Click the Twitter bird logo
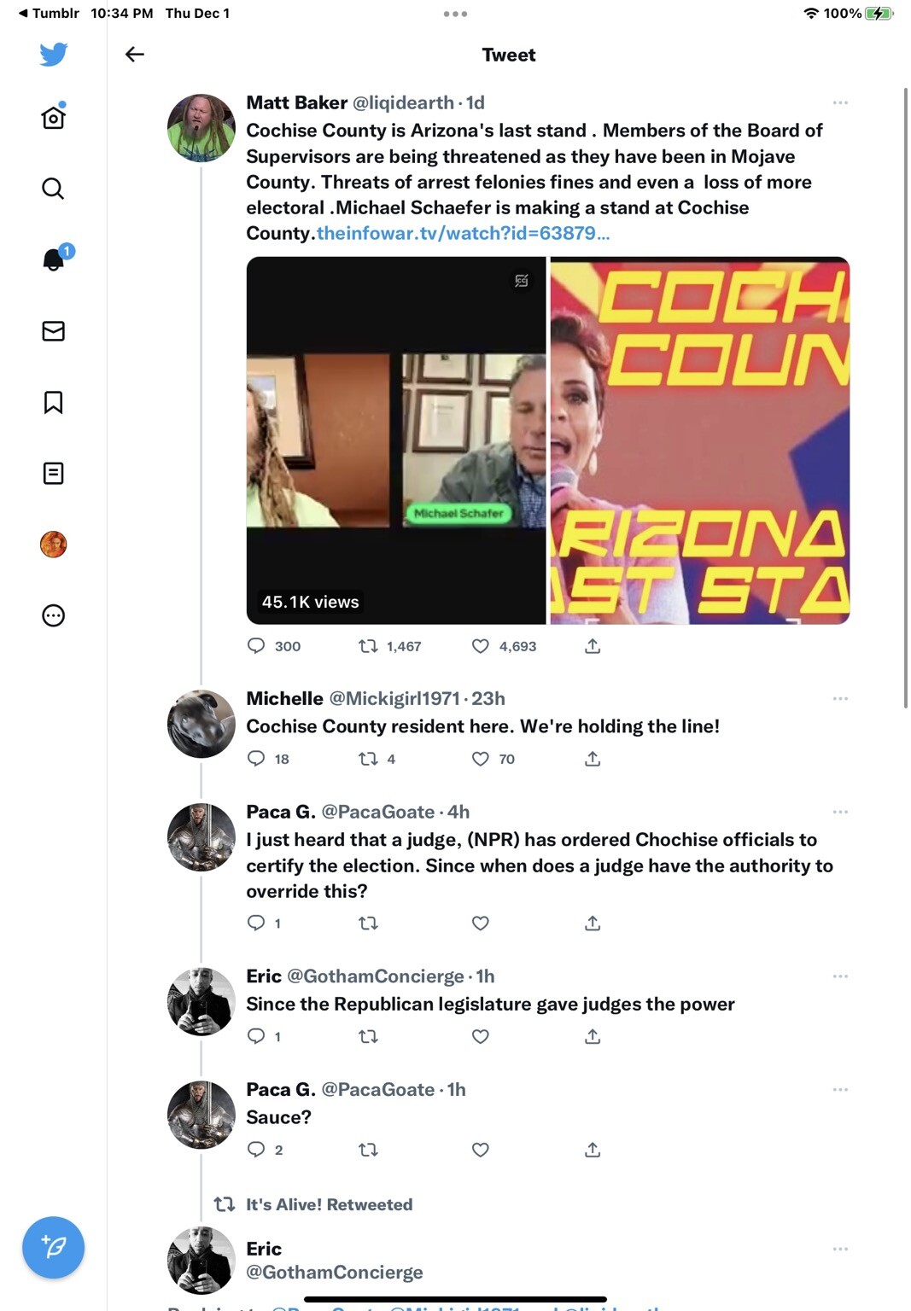The image size is (911, 1311). 53,55
